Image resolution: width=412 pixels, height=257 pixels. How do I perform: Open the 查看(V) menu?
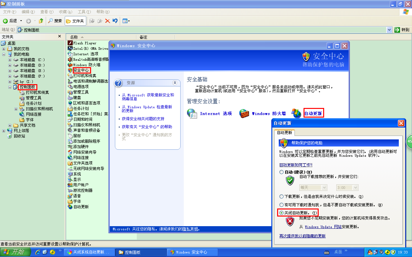coord(47,12)
